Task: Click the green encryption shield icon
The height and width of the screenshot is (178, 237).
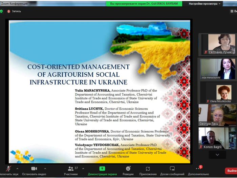Action: pyautogui.click(x=1, y=11)
